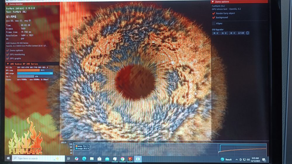
Task: Click the highlighted active window taskbar icon
Action: [x=138, y=159]
